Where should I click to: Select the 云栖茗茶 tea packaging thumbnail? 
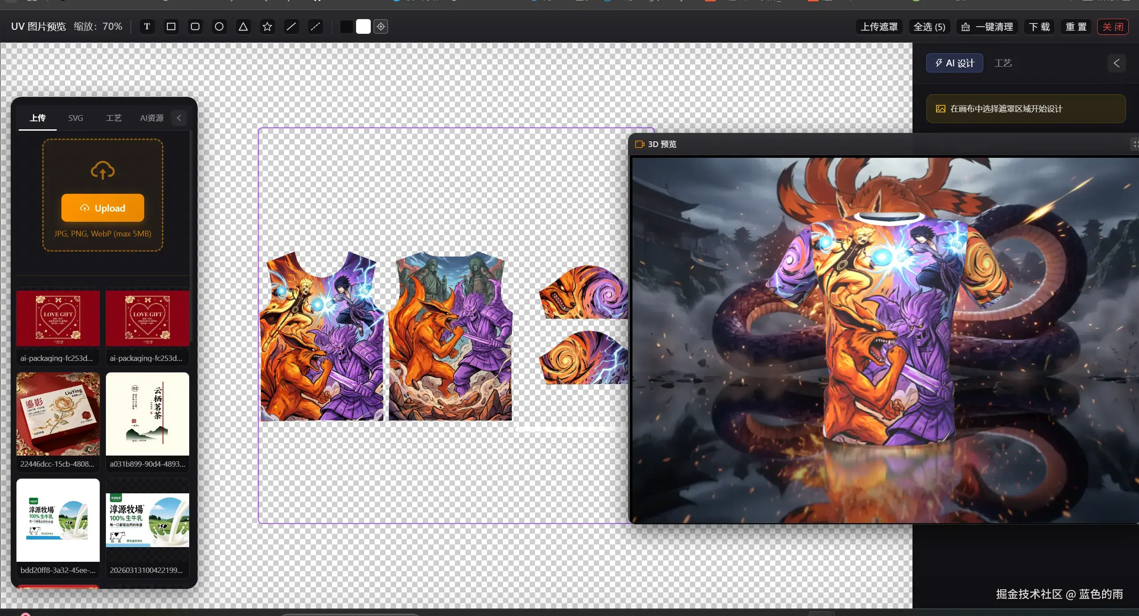(147, 414)
